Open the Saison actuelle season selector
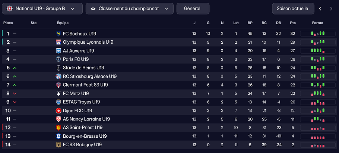The width and height of the screenshot is (339, 153). coord(292,9)
